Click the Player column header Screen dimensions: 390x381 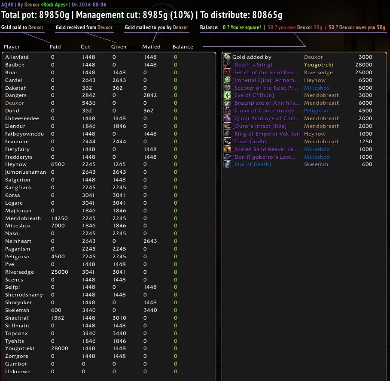[x=12, y=47]
